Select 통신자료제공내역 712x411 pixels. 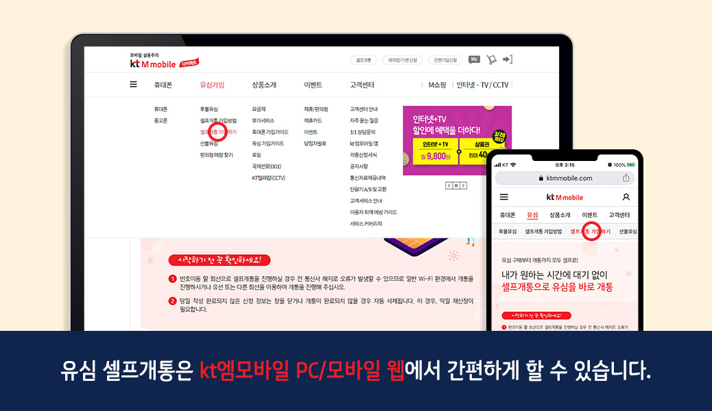point(368,178)
